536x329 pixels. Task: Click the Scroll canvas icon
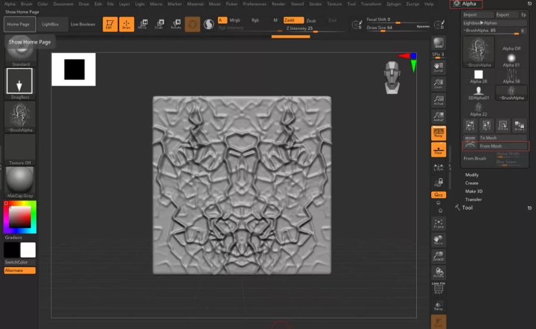(438, 67)
